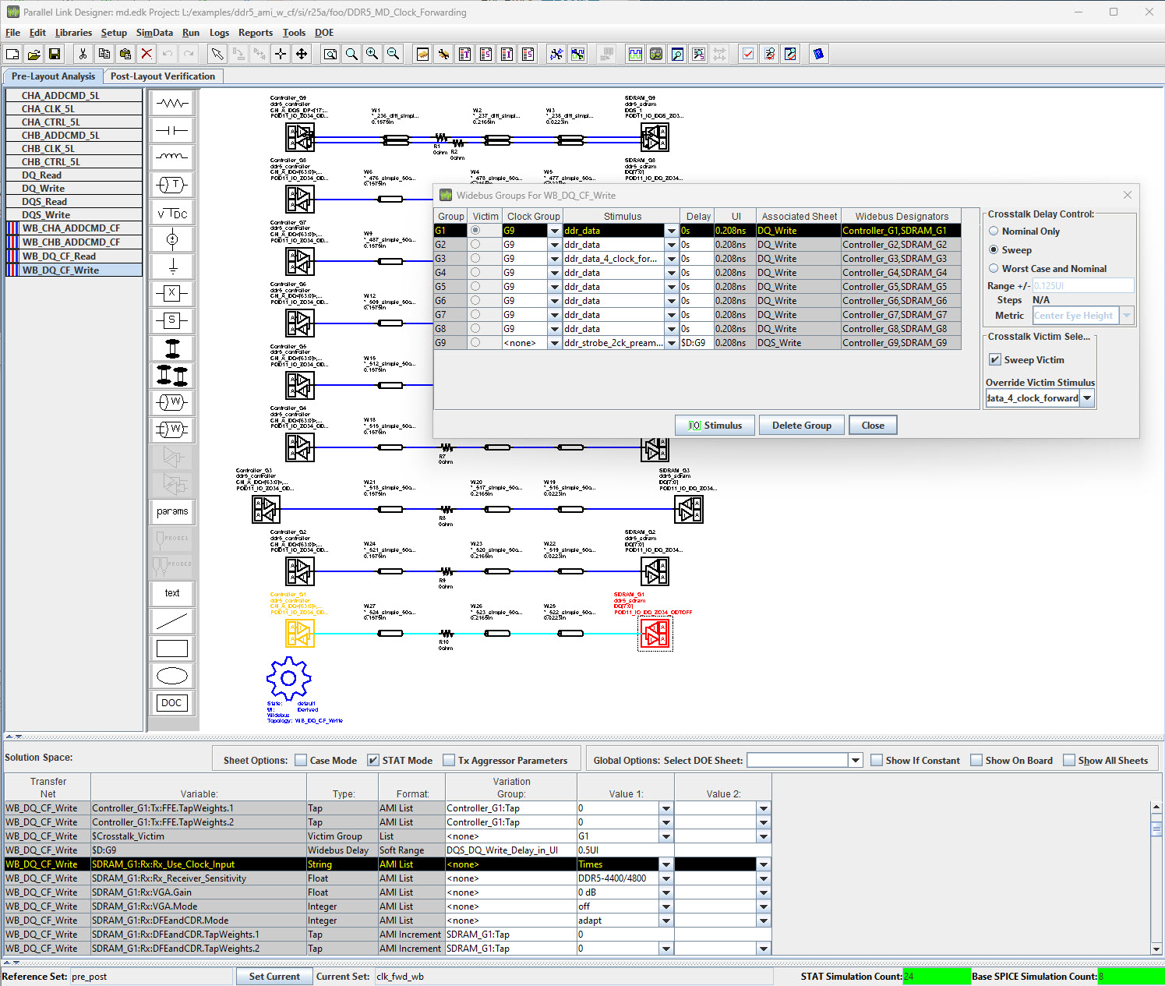Open the G3 row Stimulus dropdown
1165x986 pixels.
671,259
